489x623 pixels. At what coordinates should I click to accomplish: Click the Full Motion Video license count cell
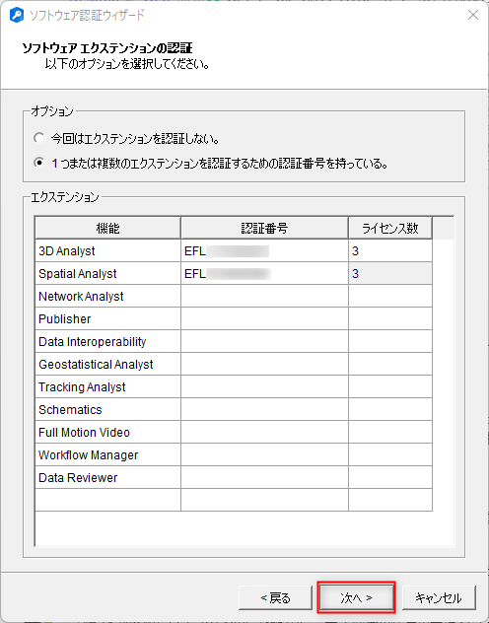click(x=390, y=432)
